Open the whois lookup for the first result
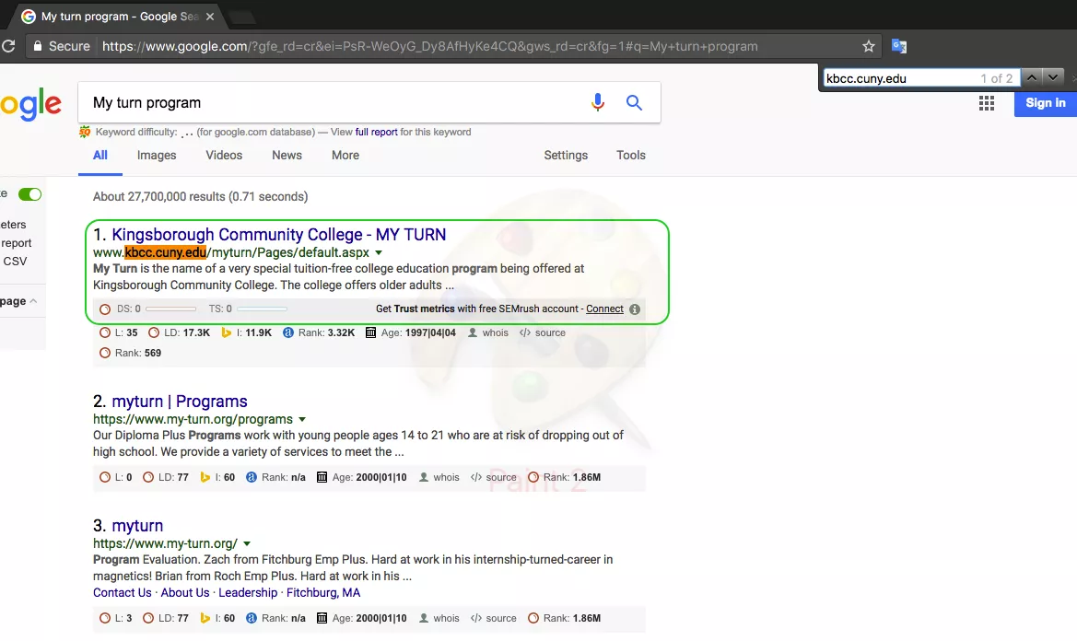Viewport: 1077px width, 641px height. click(488, 333)
